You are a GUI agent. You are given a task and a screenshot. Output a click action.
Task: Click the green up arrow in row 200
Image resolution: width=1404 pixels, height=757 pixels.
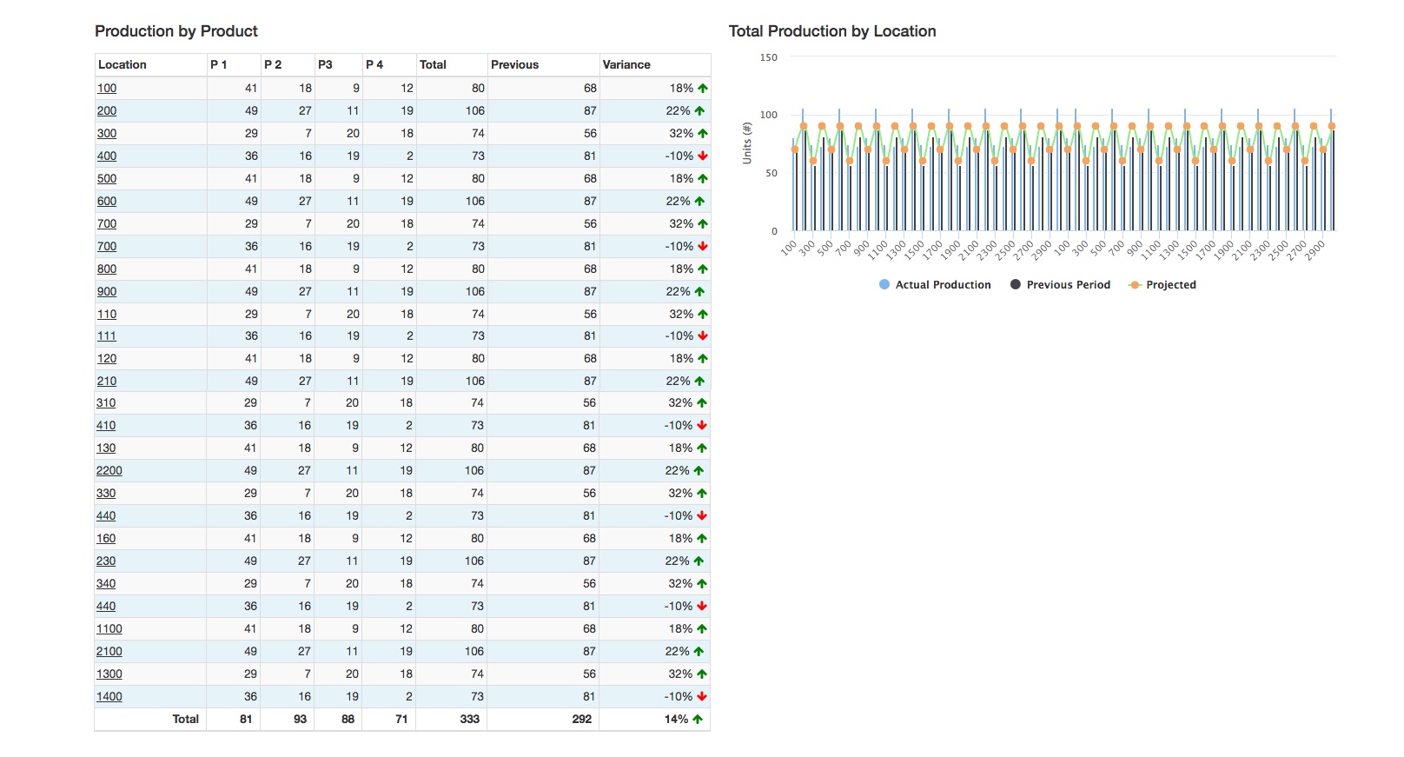(699, 110)
